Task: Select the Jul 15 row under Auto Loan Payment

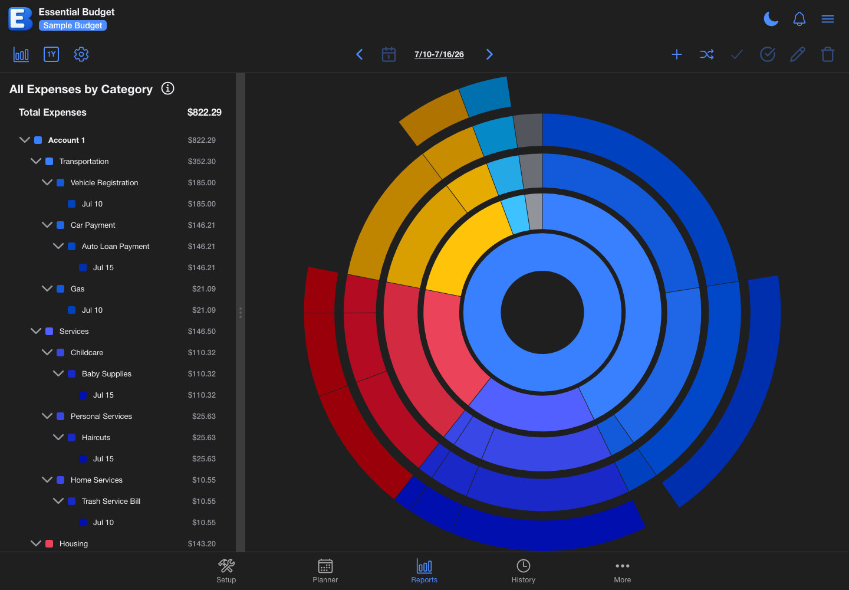Action: pos(118,267)
